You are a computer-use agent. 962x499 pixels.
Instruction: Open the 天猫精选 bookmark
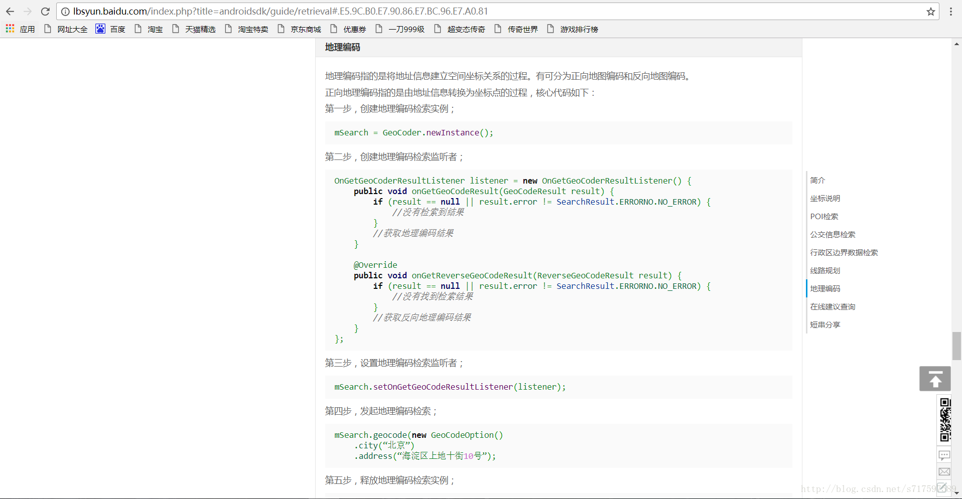194,29
